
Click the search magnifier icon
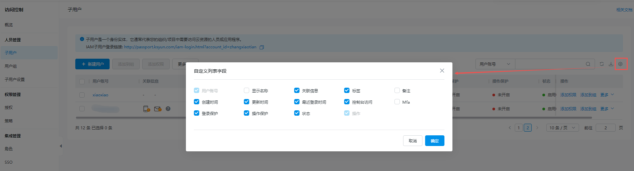[588, 64]
